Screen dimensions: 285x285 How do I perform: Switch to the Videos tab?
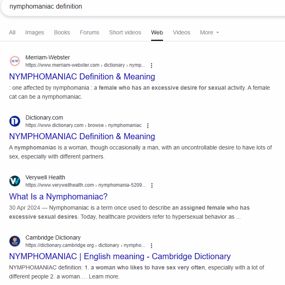(x=182, y=32)
